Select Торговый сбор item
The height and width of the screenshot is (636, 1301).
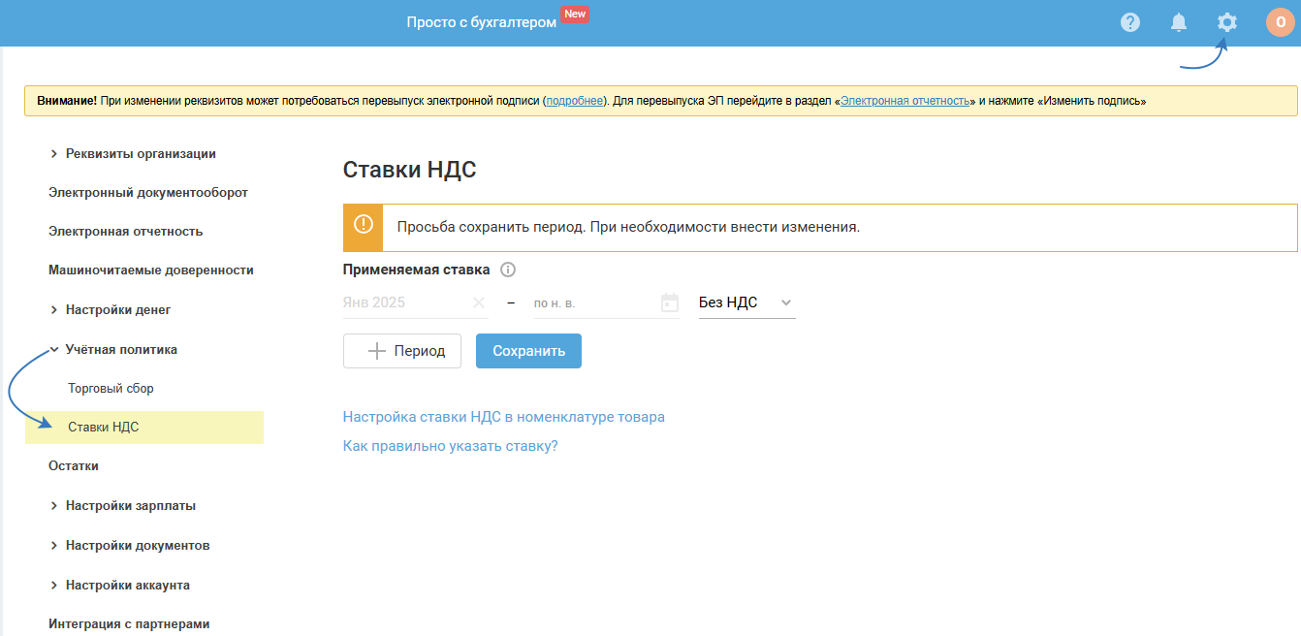111,388
